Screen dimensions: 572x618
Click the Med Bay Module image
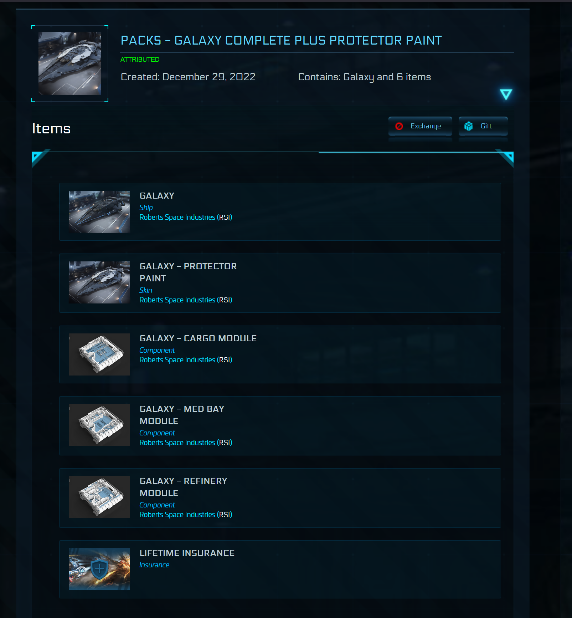pyautogui.click(x=99, y=425)
